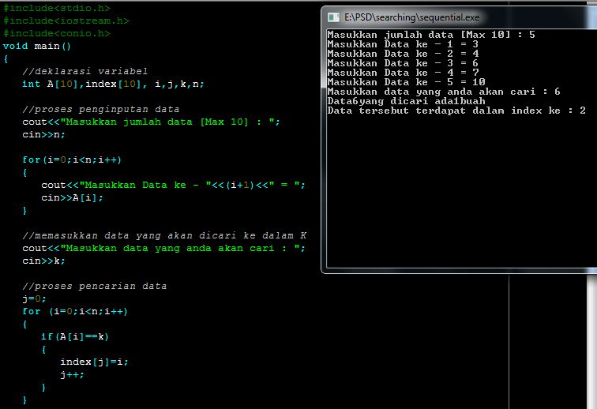
Task: Place cursor on 'cin>>n;' line
Action: [x=43, y=135]
